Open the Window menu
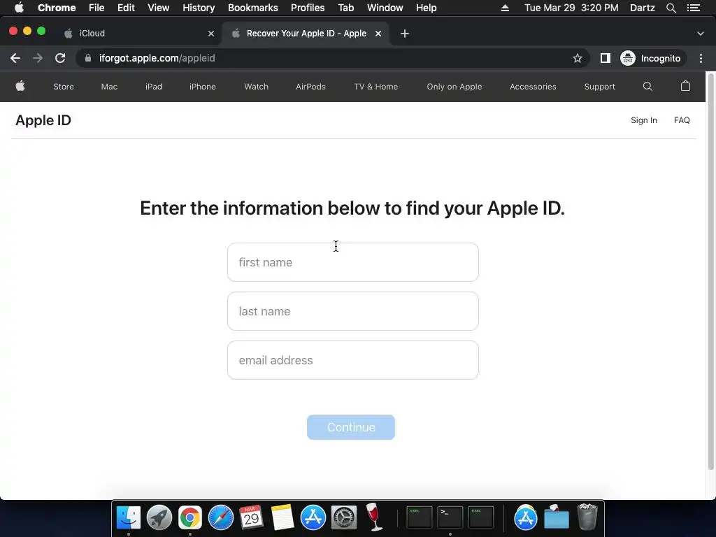Image resolution: width=716 pixels, height=537 pixels. point(385,8)
